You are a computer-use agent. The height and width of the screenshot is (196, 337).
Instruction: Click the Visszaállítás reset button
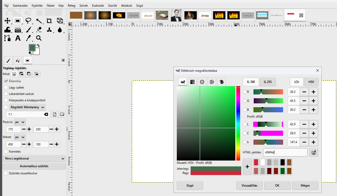pos(249,186)
